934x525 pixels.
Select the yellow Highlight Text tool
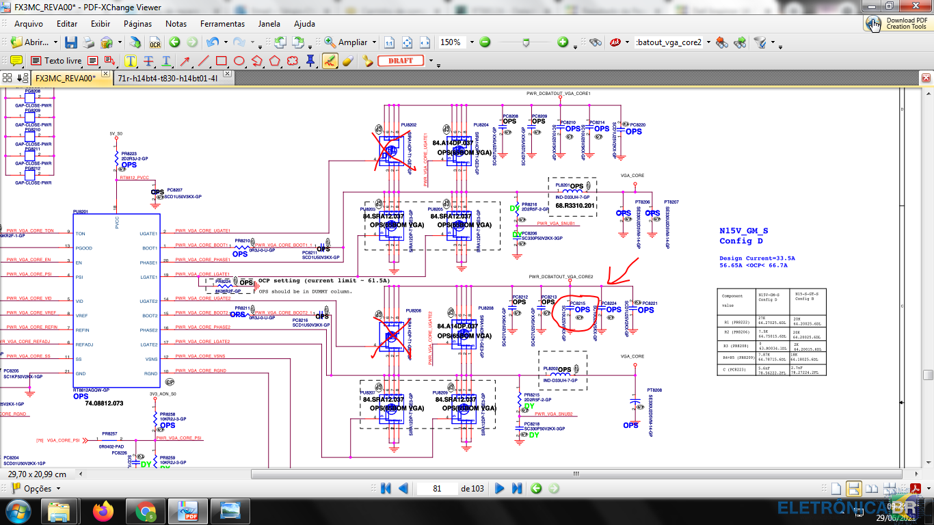(131, 61)
